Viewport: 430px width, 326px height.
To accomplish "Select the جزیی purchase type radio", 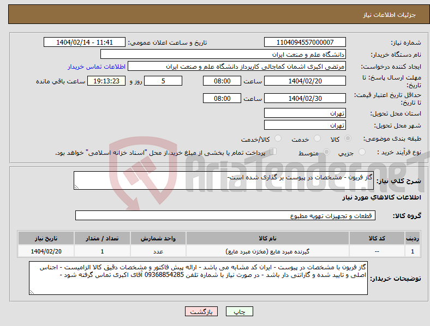I will click(362, 152).
